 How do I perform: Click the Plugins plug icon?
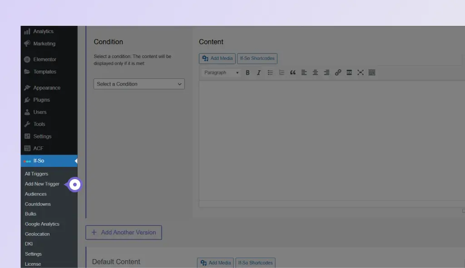[x=27, y=100]
